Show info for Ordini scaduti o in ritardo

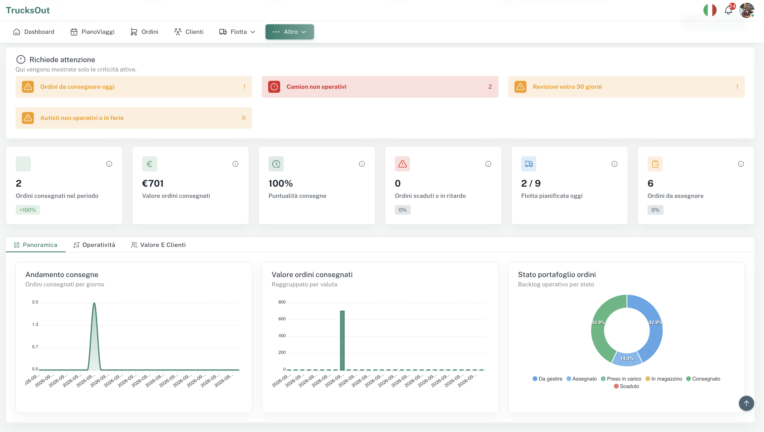point(488,164)
